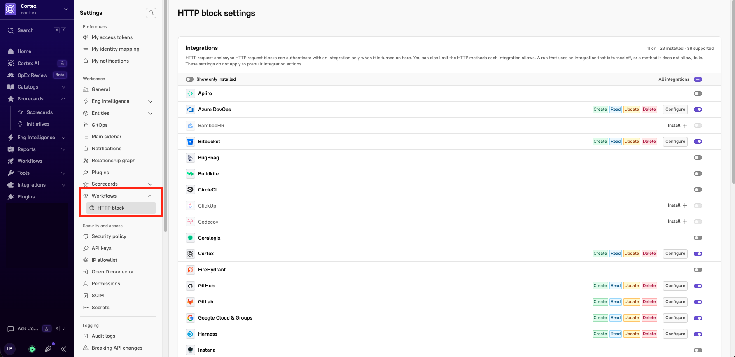The image size is (735, 357).
Task: Collapse the Scorecards main navigation section
Action: pos(63,99)
